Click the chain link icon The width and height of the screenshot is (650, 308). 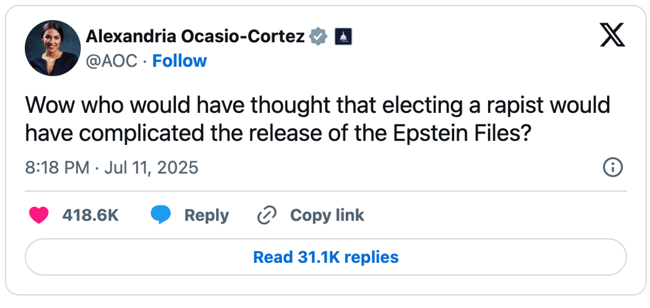[266, 215]
